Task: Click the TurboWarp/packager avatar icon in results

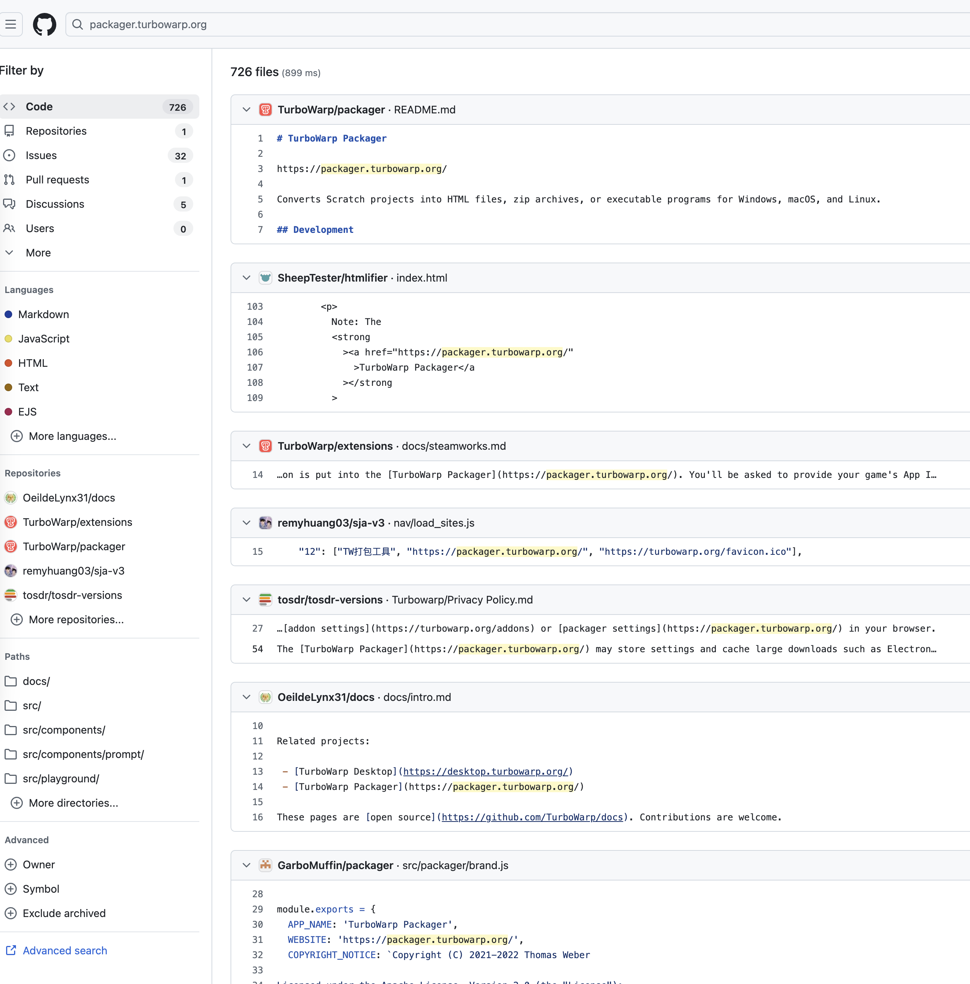Action: tap(265, 110)
